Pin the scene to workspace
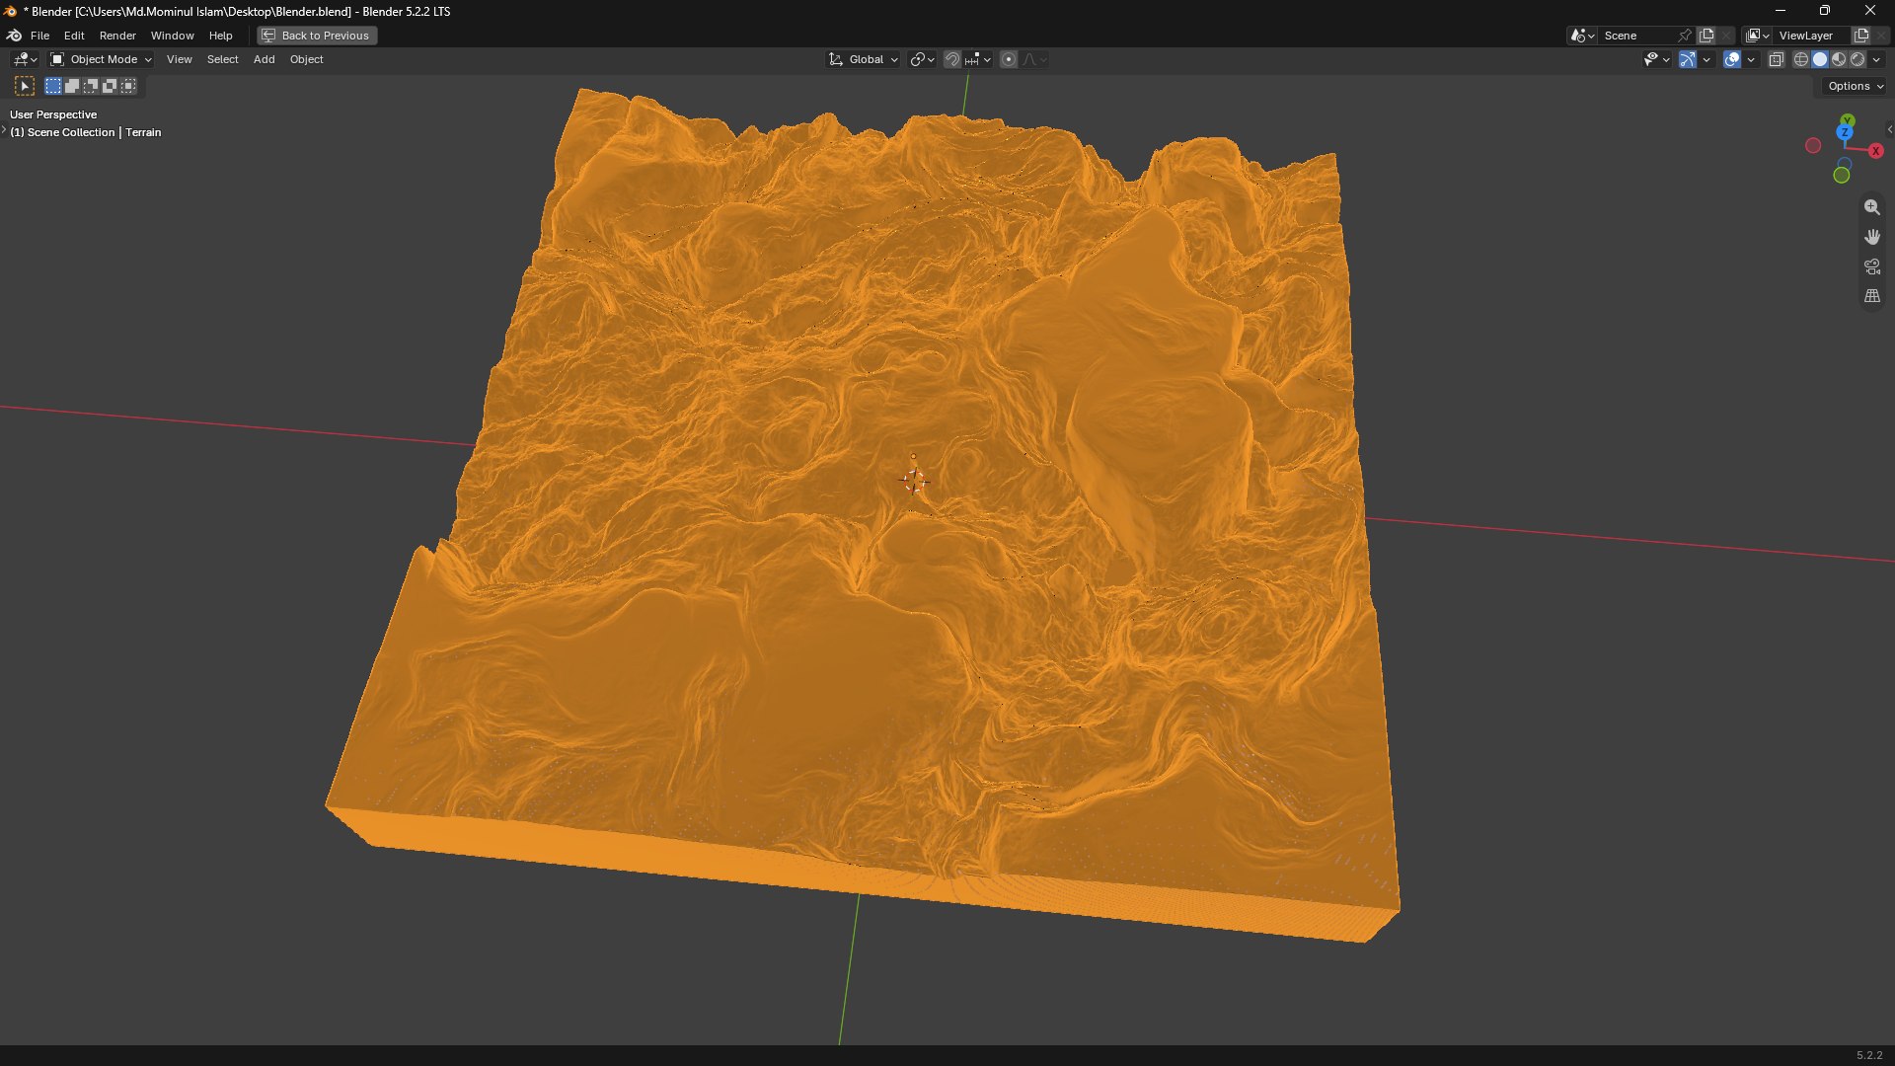1895x1066 pixels. coord(1685,36)
